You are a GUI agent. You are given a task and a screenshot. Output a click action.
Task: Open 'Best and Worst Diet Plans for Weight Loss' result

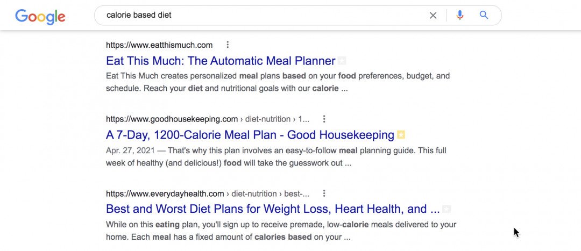pyautogui.click(x=273, y=209)
